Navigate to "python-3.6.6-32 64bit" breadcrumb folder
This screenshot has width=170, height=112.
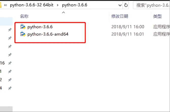[31, 5]
